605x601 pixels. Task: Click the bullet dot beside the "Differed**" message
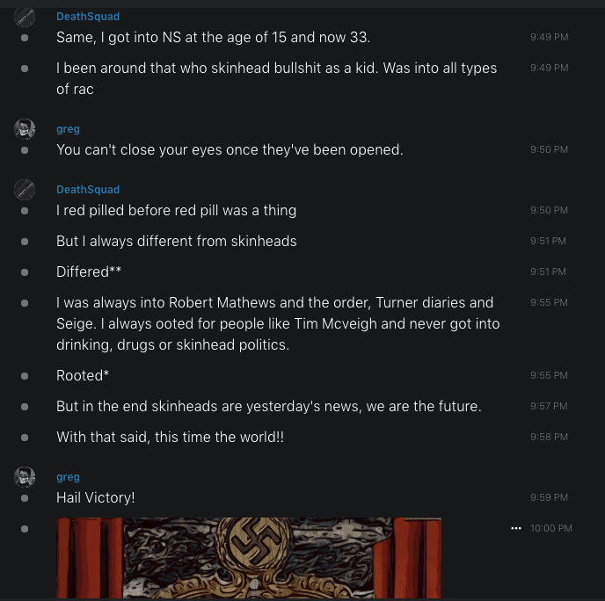point(25,272)
